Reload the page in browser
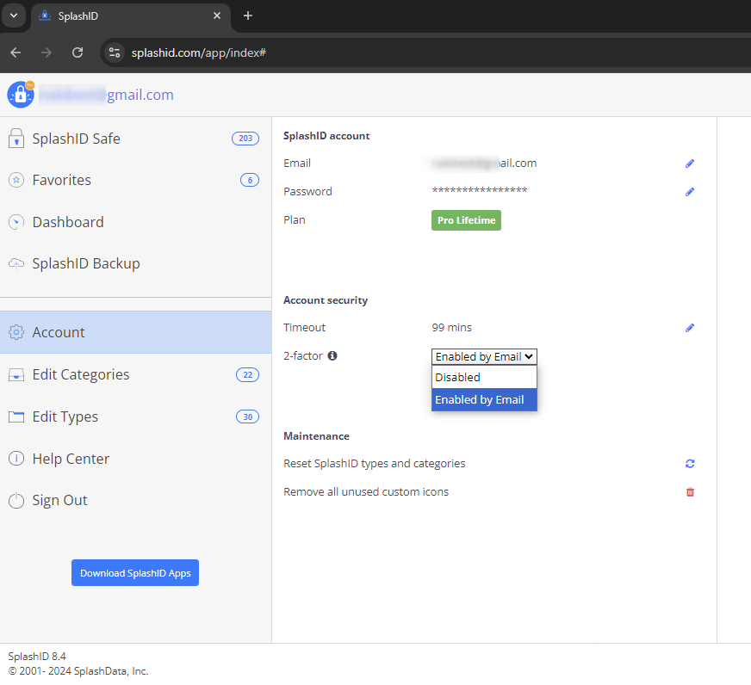This screenshot has height=685, width=751. click(x=78, y=52)
